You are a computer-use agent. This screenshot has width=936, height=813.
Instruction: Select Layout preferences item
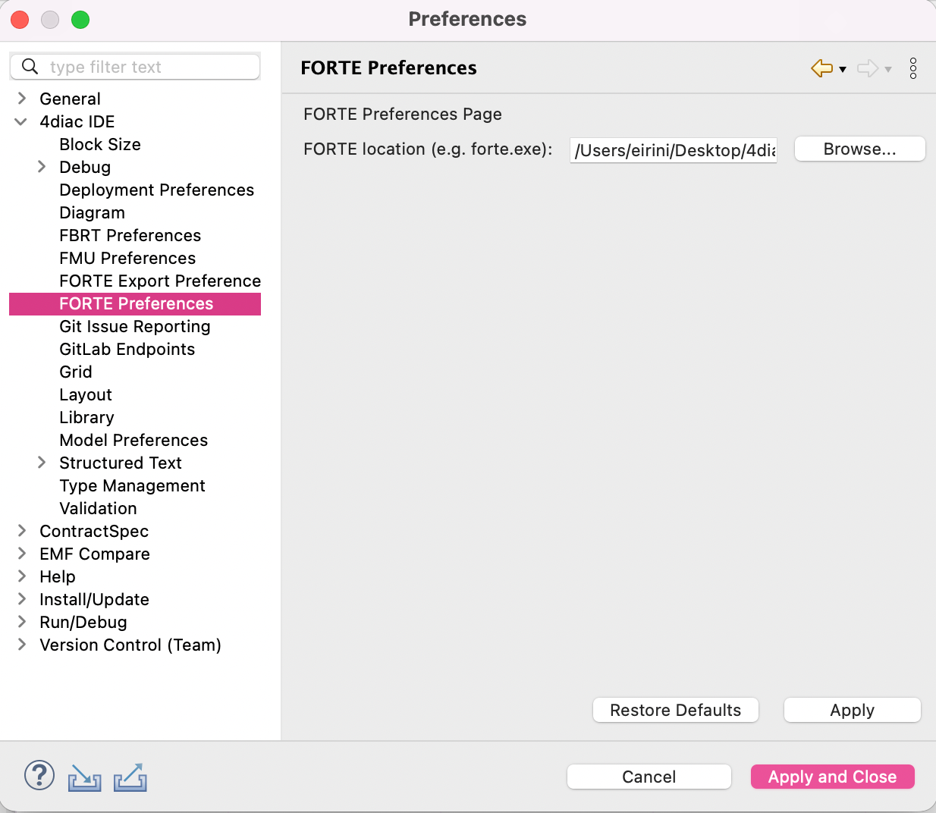coord(86,394)
